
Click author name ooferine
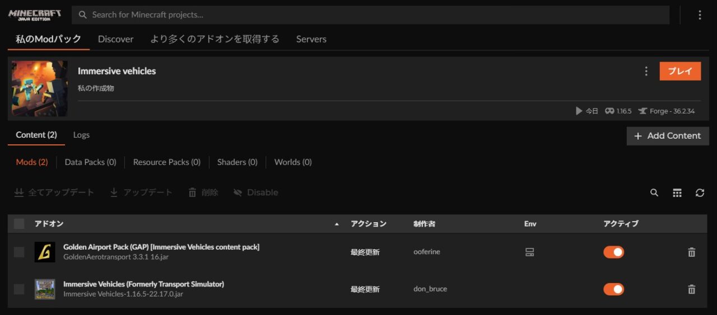(427, 252)
